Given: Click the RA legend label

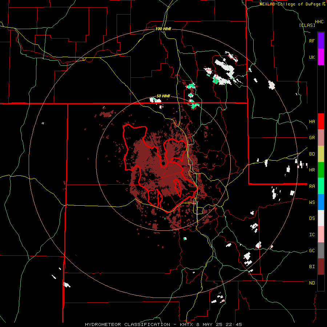Looking at the screenshot, I should pyautogui.click(x=312, y=186).
